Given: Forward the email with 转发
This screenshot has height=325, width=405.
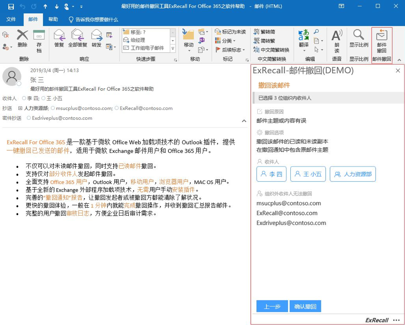Looking at the screenshot, I should point(97,39).
